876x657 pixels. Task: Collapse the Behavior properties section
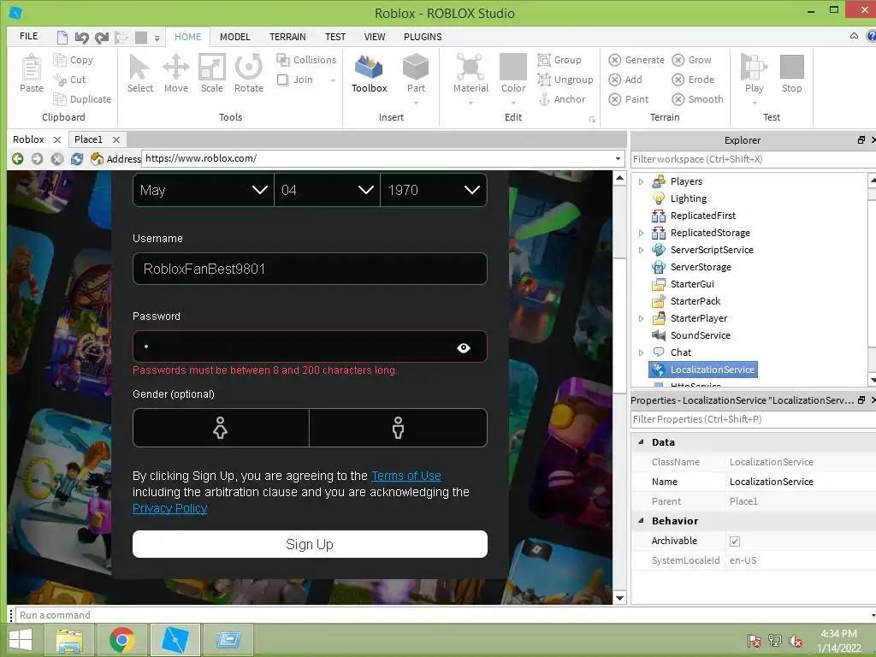[641, 521]
